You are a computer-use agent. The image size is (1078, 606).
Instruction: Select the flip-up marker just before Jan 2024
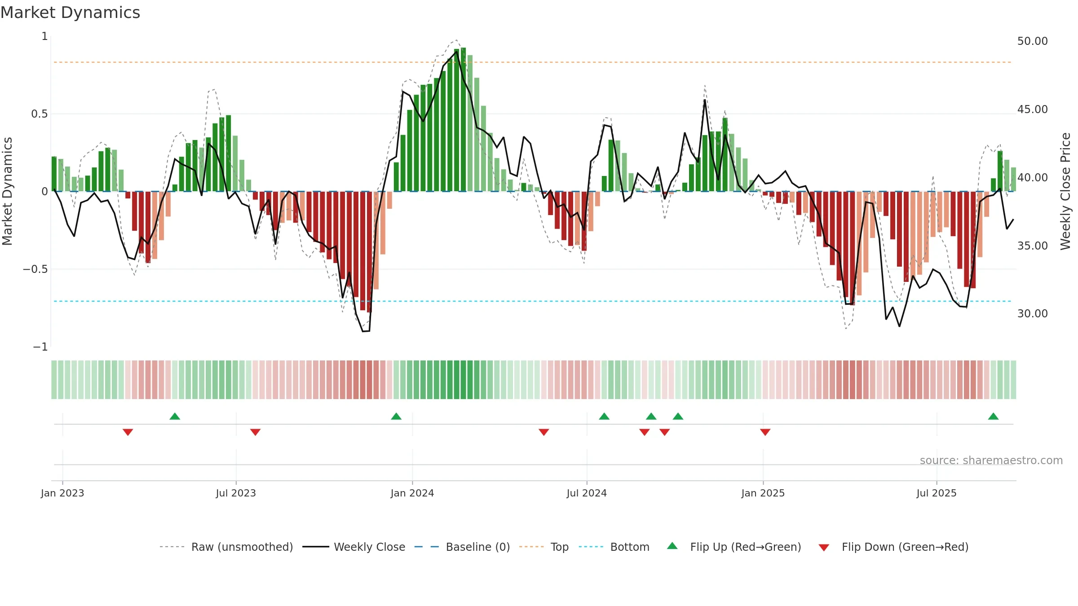tap(396, 416)
